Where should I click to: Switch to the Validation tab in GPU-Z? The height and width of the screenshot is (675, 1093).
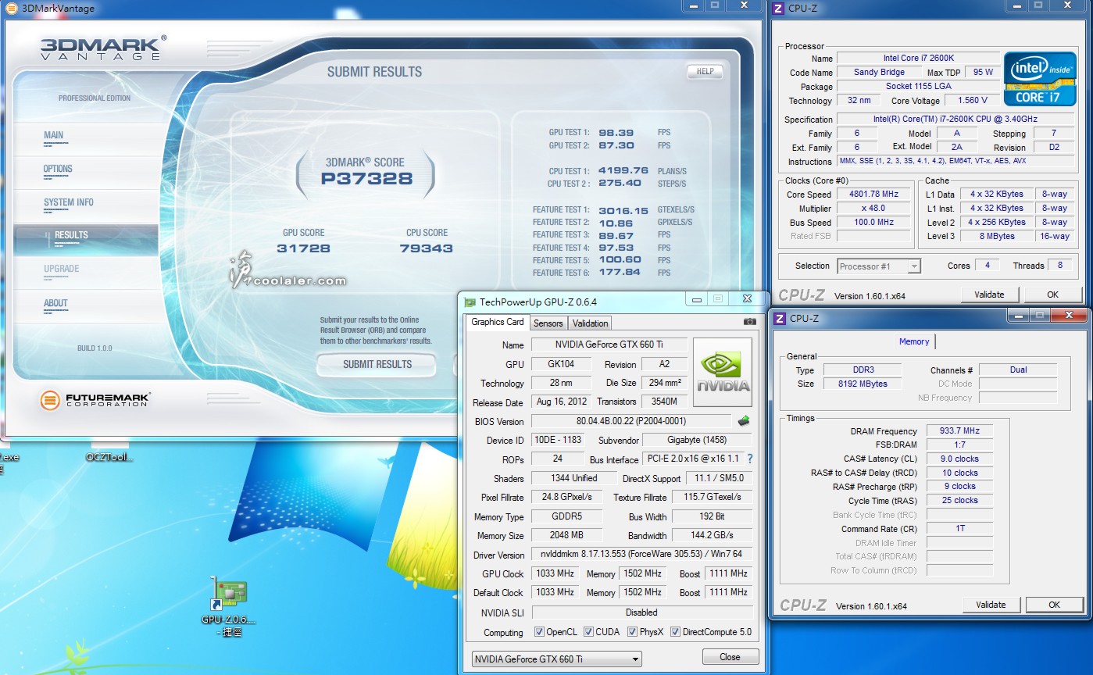pyautogui.click(x=590, y=323)
